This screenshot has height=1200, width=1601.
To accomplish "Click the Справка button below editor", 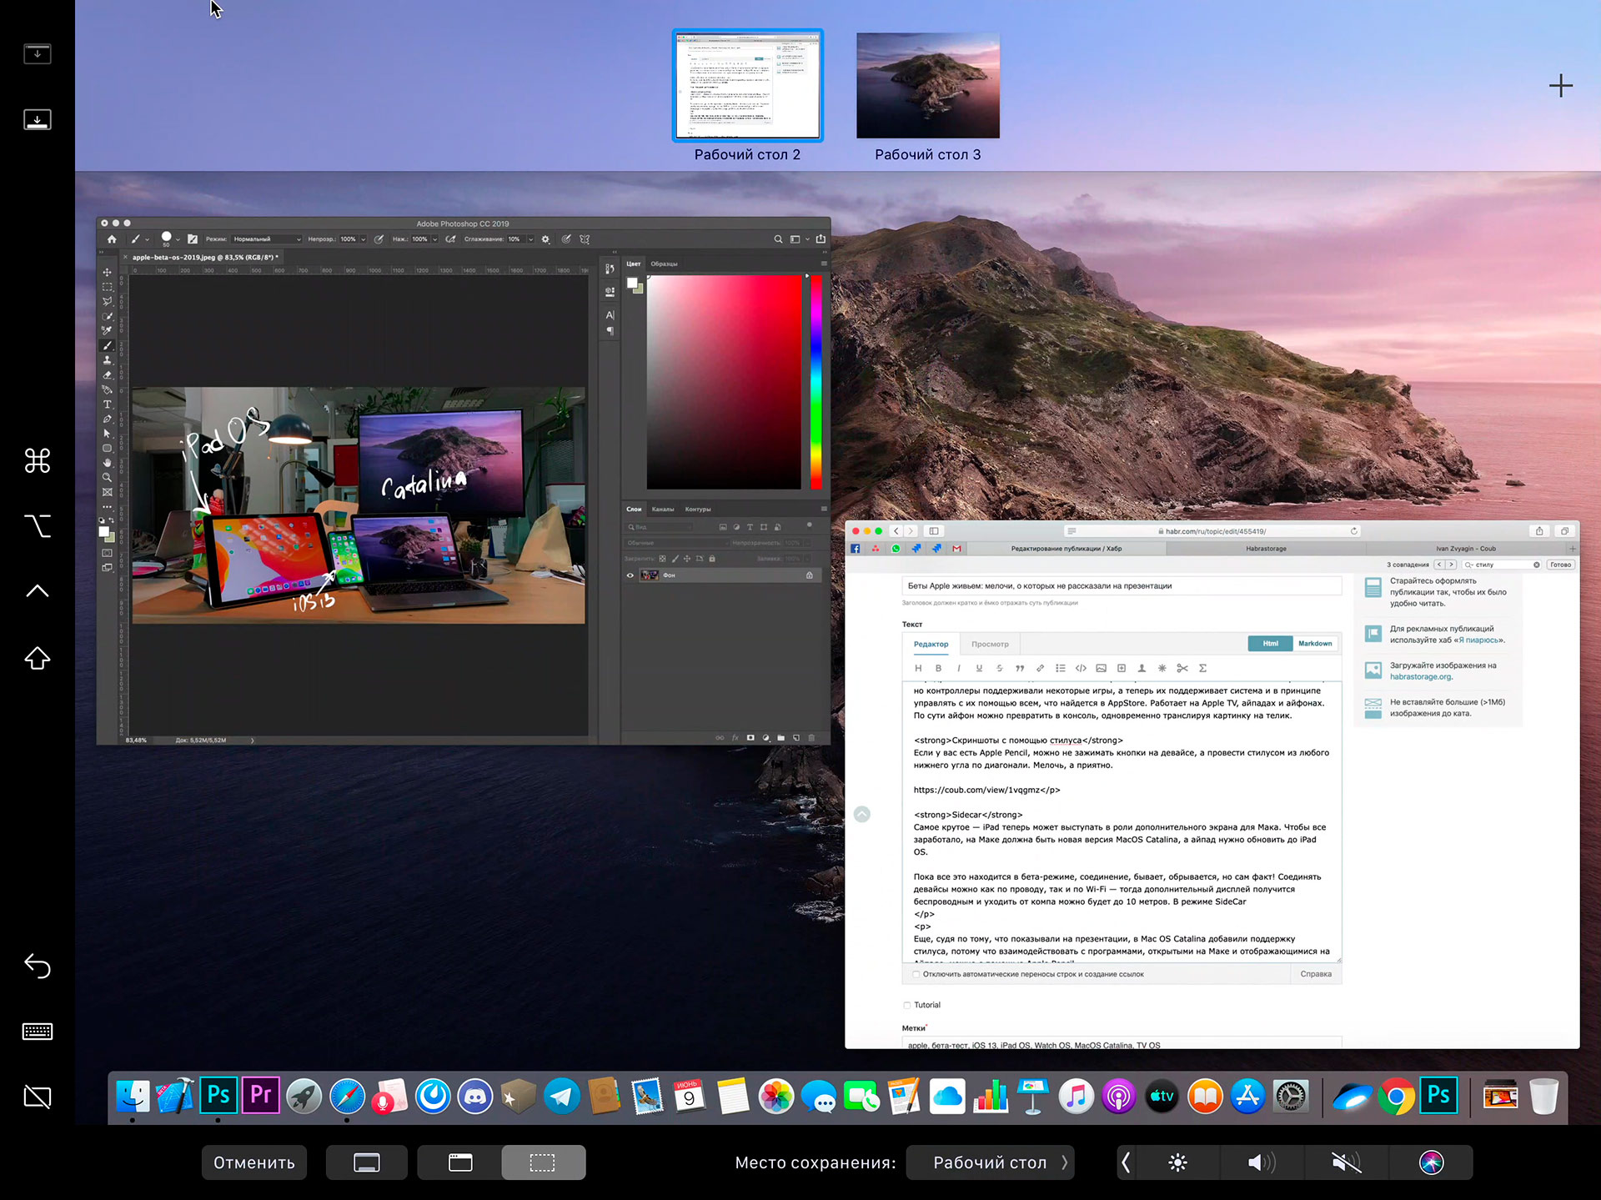I will 1316,974.
